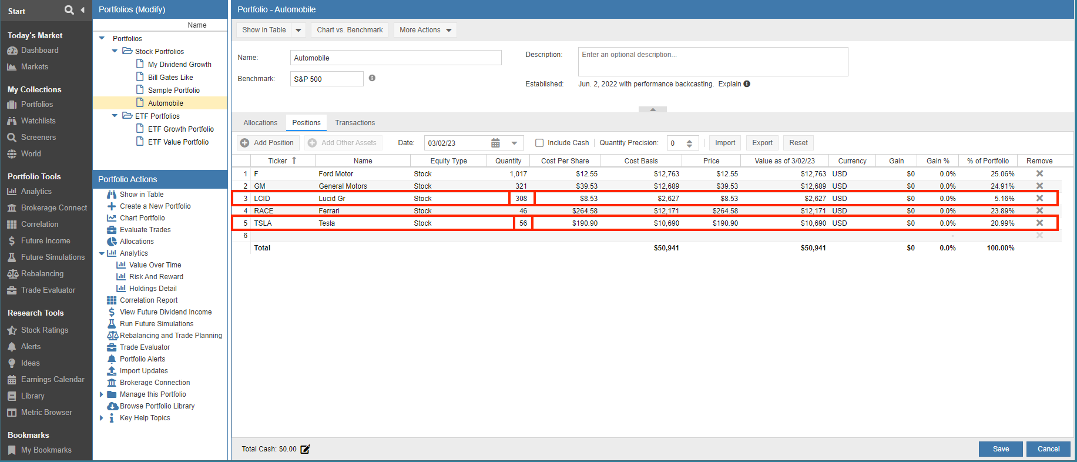Open the Show in Table dropdown arrow
Screen dimensions: 1077x462
point(298,30)
